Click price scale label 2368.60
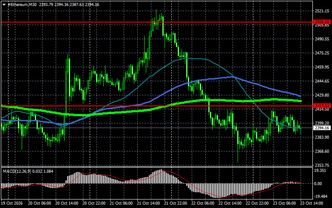Screen dimensions: 332x208 [x=322, y=151]
